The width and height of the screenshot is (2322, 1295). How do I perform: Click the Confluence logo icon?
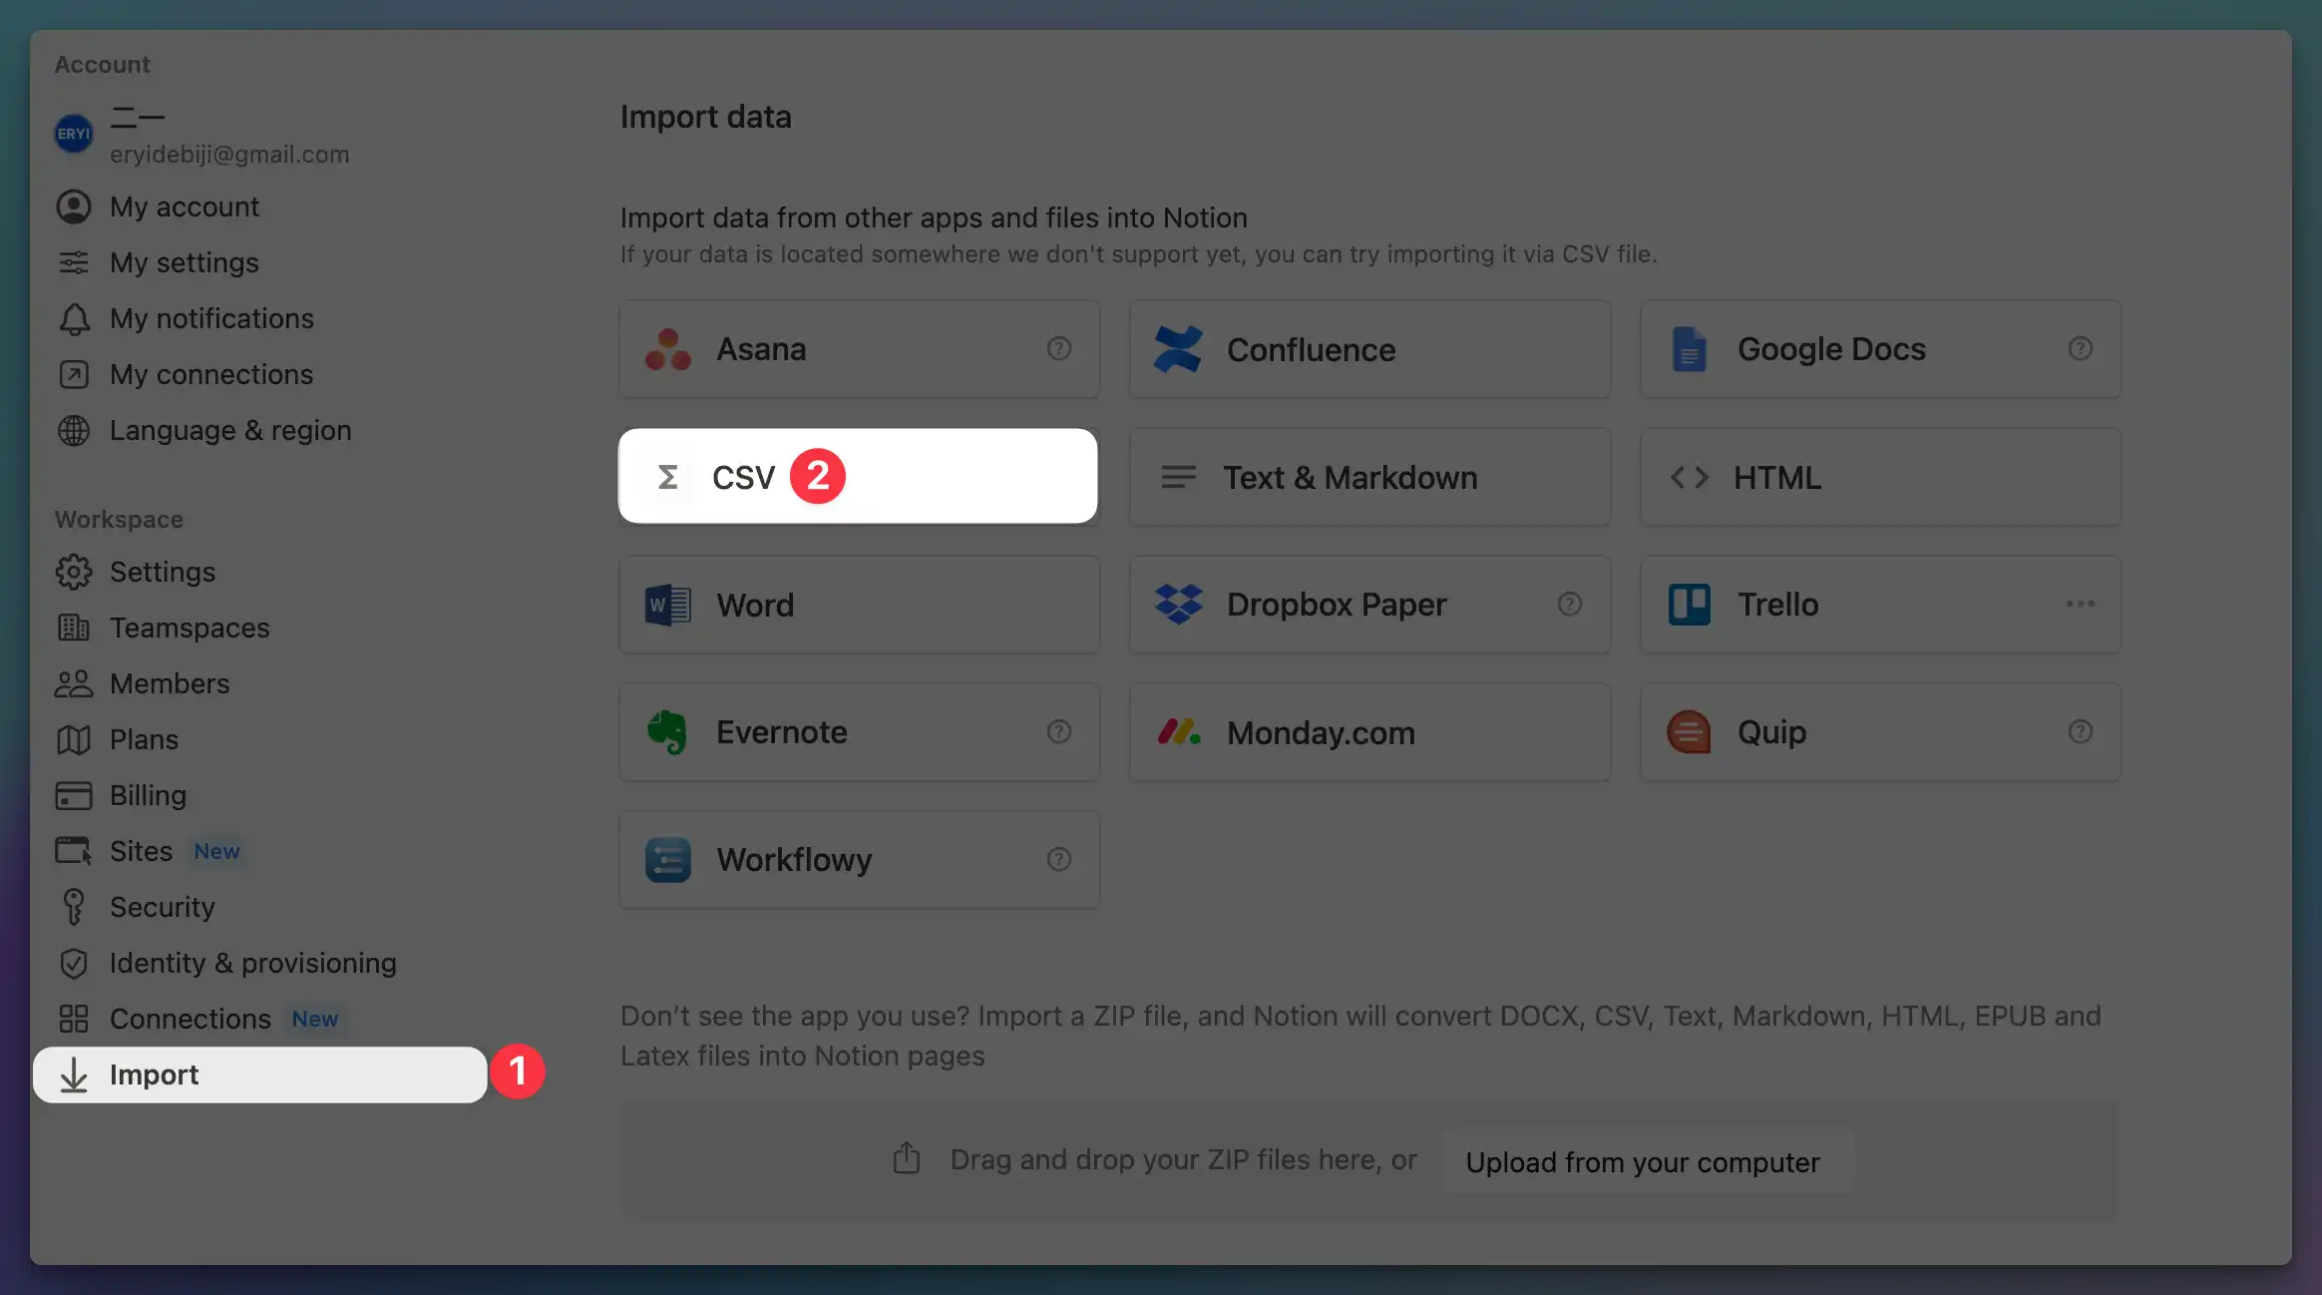coord(1178,349)
